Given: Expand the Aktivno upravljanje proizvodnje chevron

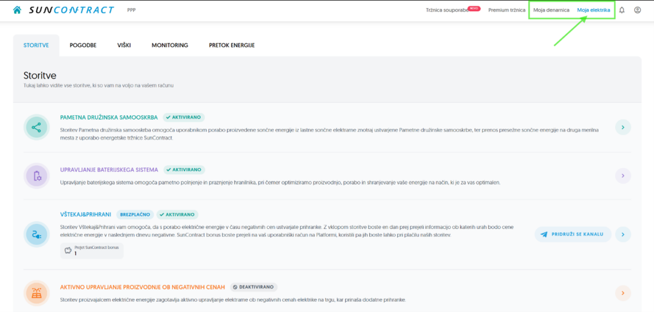Looking at the screenshot, I should [x=623, y=293].
